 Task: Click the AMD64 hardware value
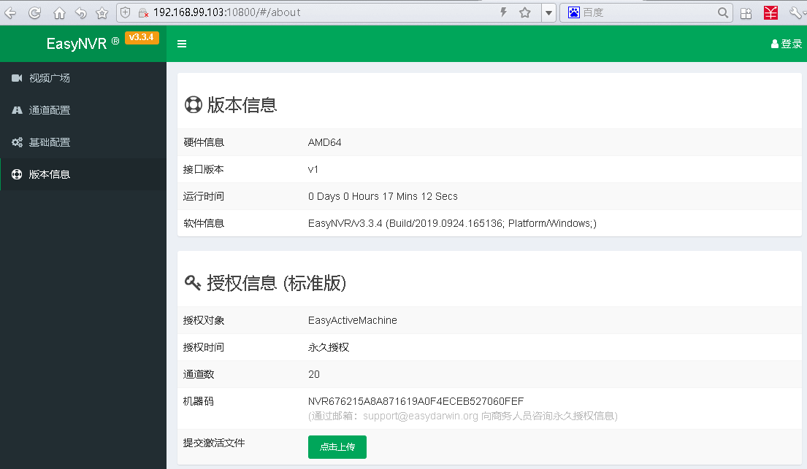coord(324,142)
